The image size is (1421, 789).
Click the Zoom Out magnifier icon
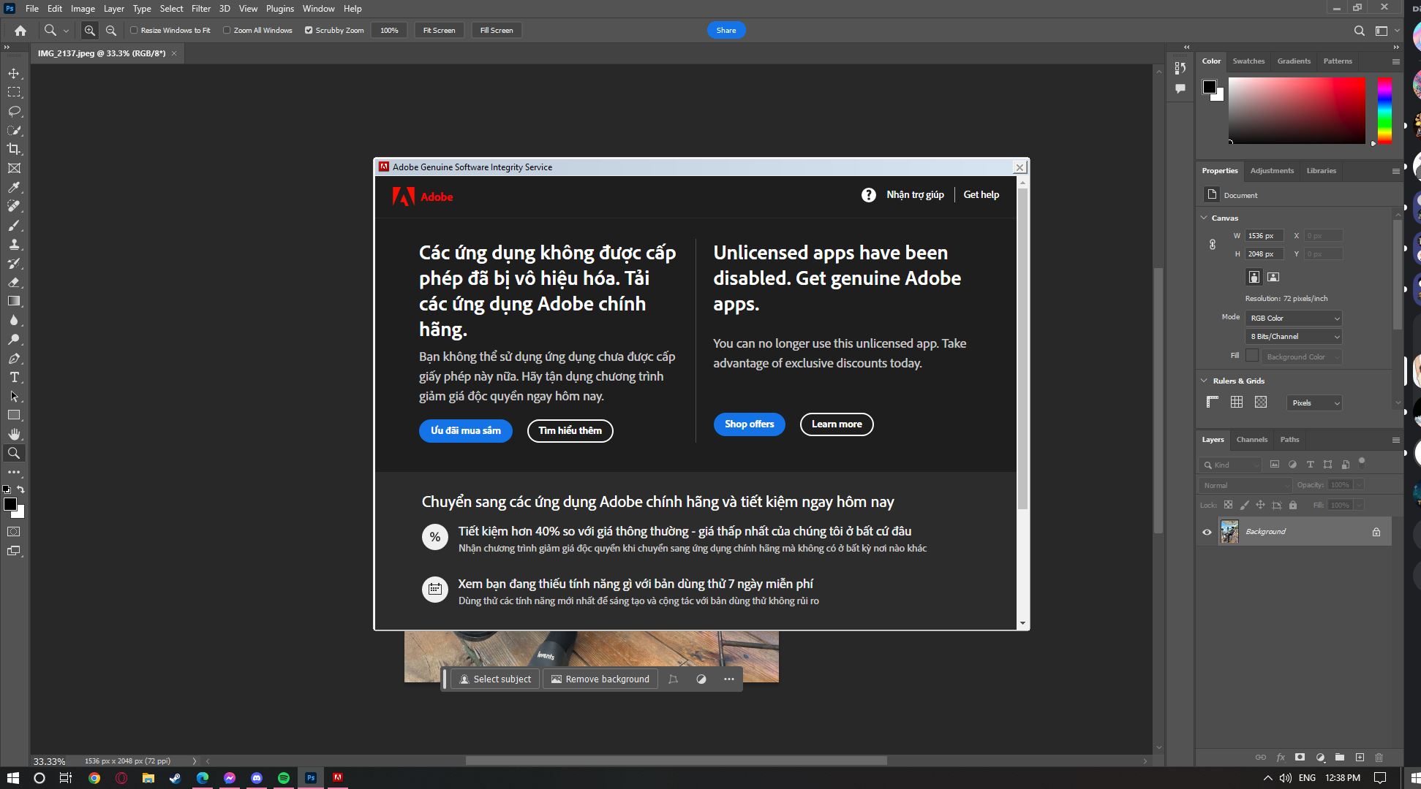tap(111, 30)
